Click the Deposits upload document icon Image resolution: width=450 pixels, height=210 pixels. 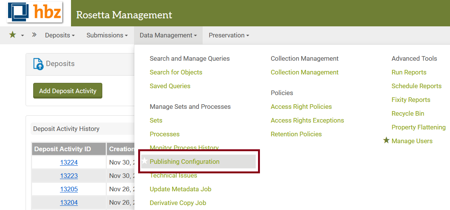(39, 64)
